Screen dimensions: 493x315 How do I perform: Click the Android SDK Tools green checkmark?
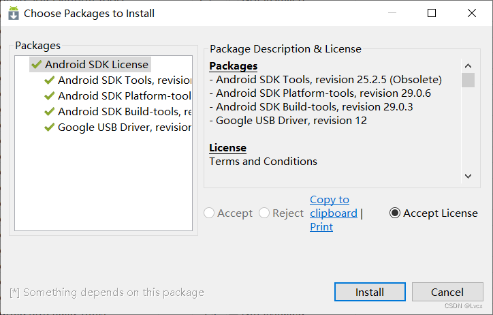tap(49, 80)
